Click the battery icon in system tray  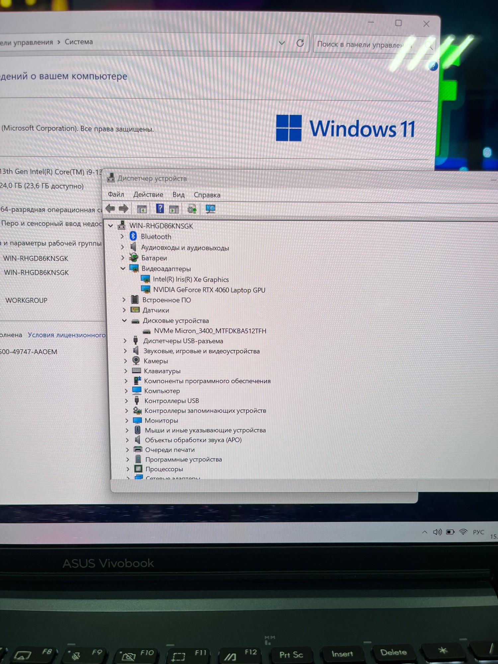tap(450, 532)
